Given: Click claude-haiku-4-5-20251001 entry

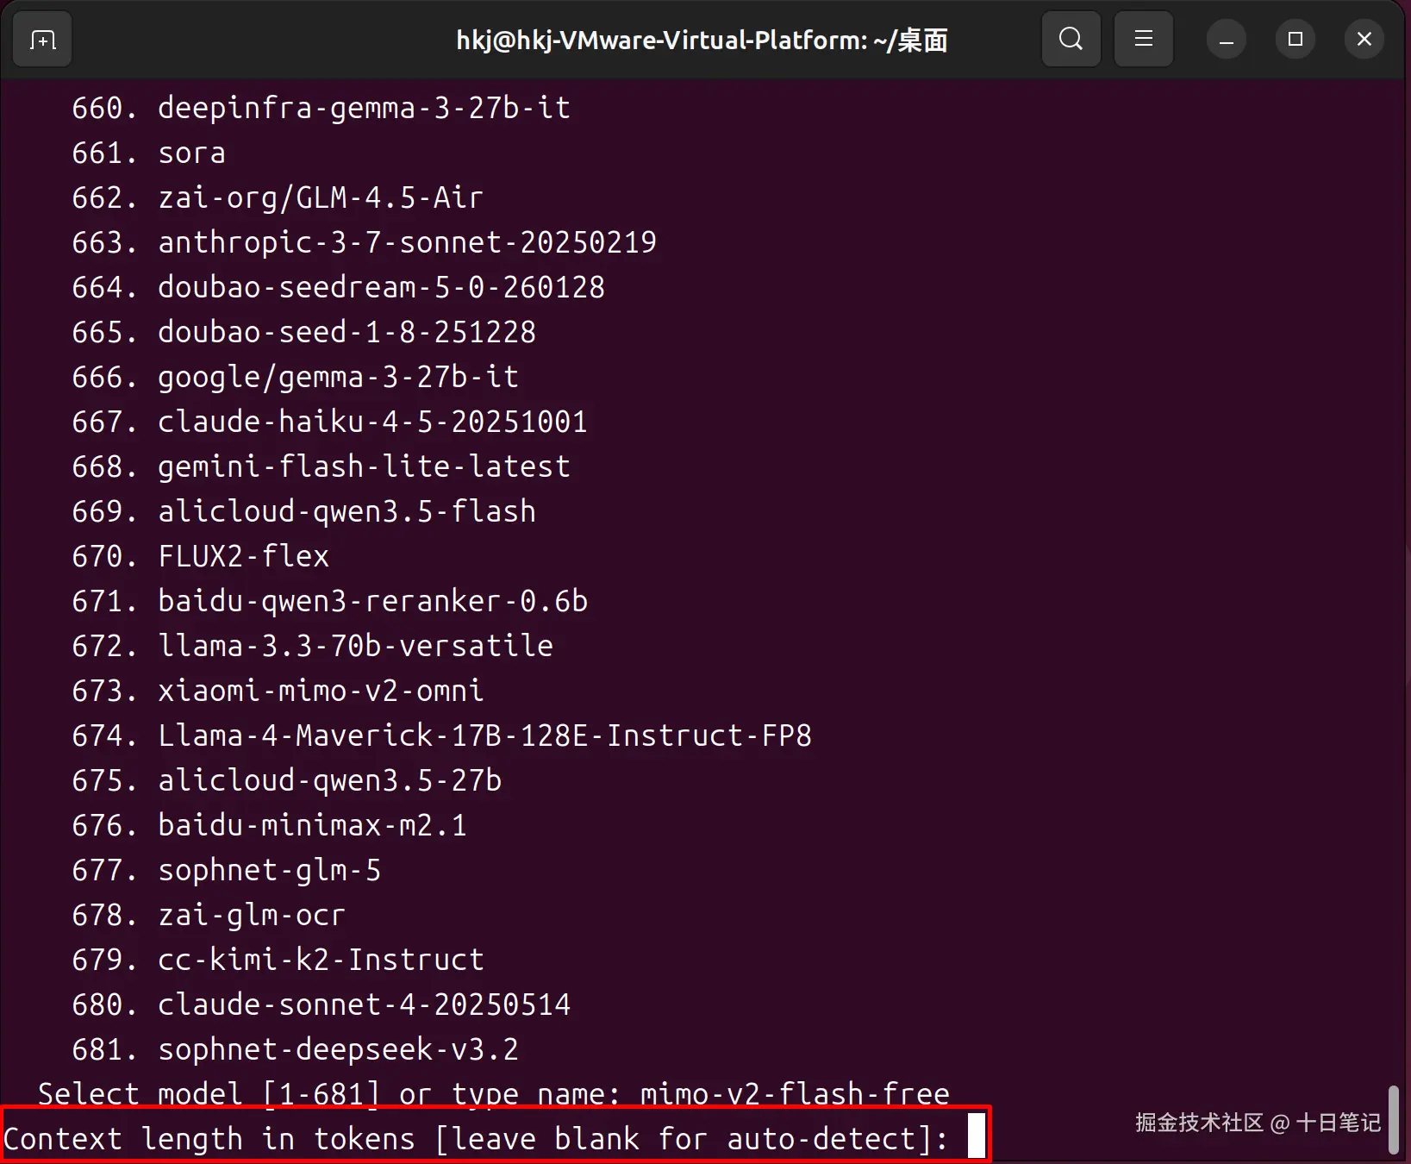Looking at the screenshot, I should [329, 422].
